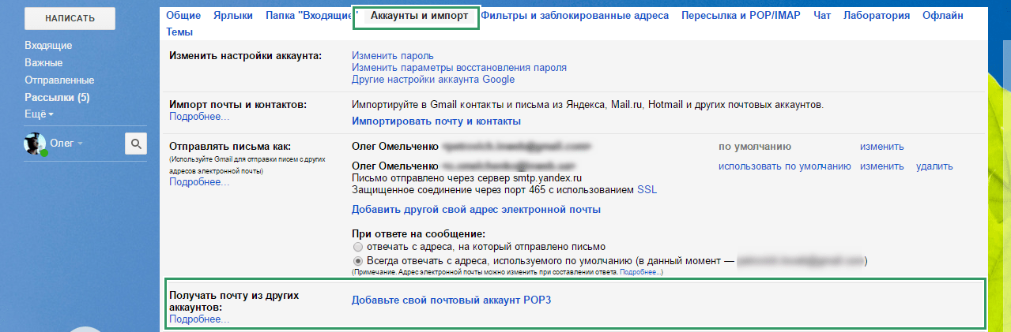1011x332 pixels.
Task: Open Подробнее in the reply note
Action: tap(640, 272)
